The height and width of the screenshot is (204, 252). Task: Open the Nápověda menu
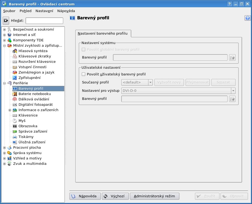pos(66,11)
